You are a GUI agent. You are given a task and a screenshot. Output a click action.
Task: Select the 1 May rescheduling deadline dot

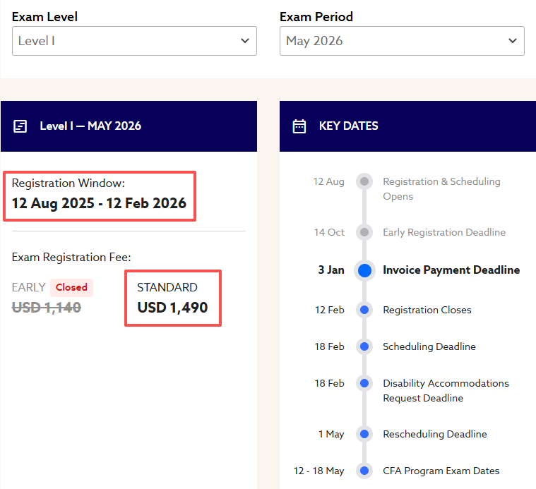[x=364, y=434]
